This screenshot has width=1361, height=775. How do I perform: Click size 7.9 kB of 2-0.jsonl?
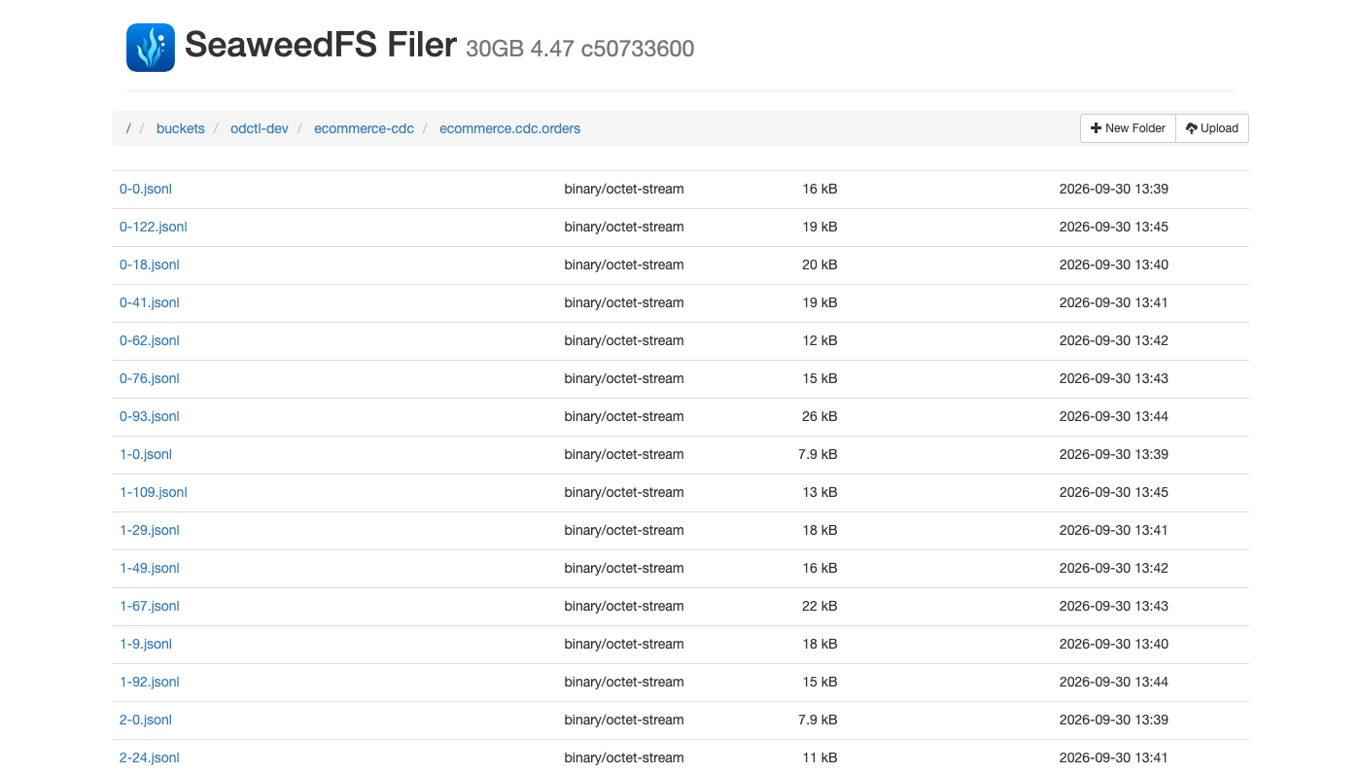point(818,720)
